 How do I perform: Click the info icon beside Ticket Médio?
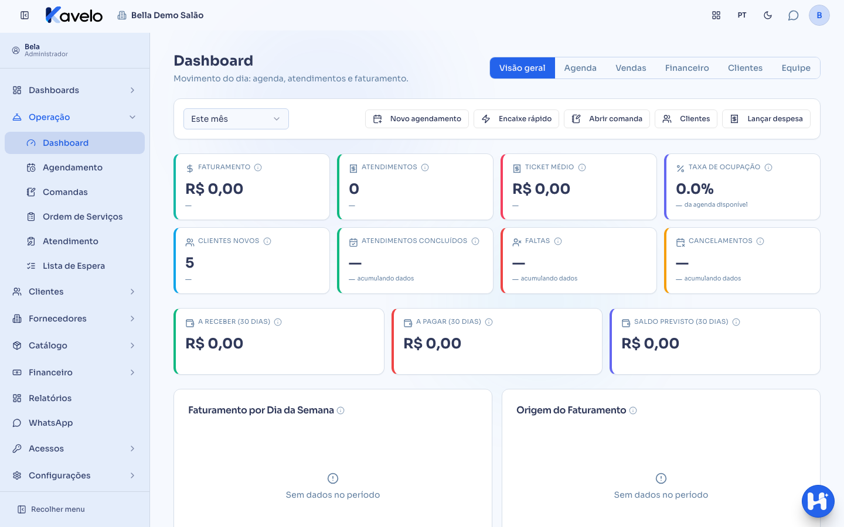point(582,167)
